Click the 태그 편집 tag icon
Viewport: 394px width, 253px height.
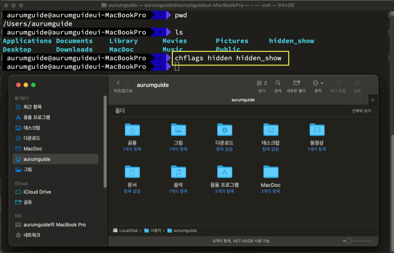(x=338, y=83)
